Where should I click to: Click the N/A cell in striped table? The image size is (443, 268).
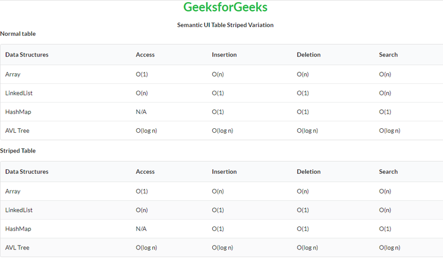coord(141,229)
